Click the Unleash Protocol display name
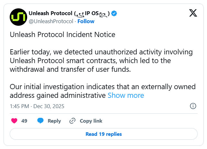The image size is (207, 149). [x=50, y=14]
